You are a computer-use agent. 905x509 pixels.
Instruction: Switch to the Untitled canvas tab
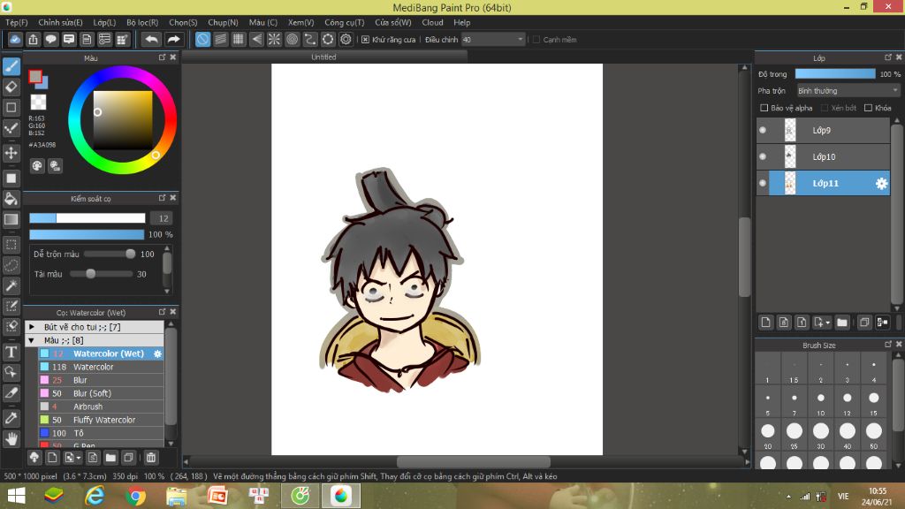[x=323, y=57]
